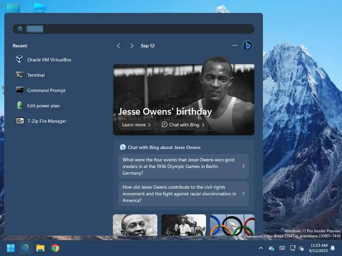Click the muted volume tray icon
Viewport: 342px width, 256px height.
(x=301, y=248)
